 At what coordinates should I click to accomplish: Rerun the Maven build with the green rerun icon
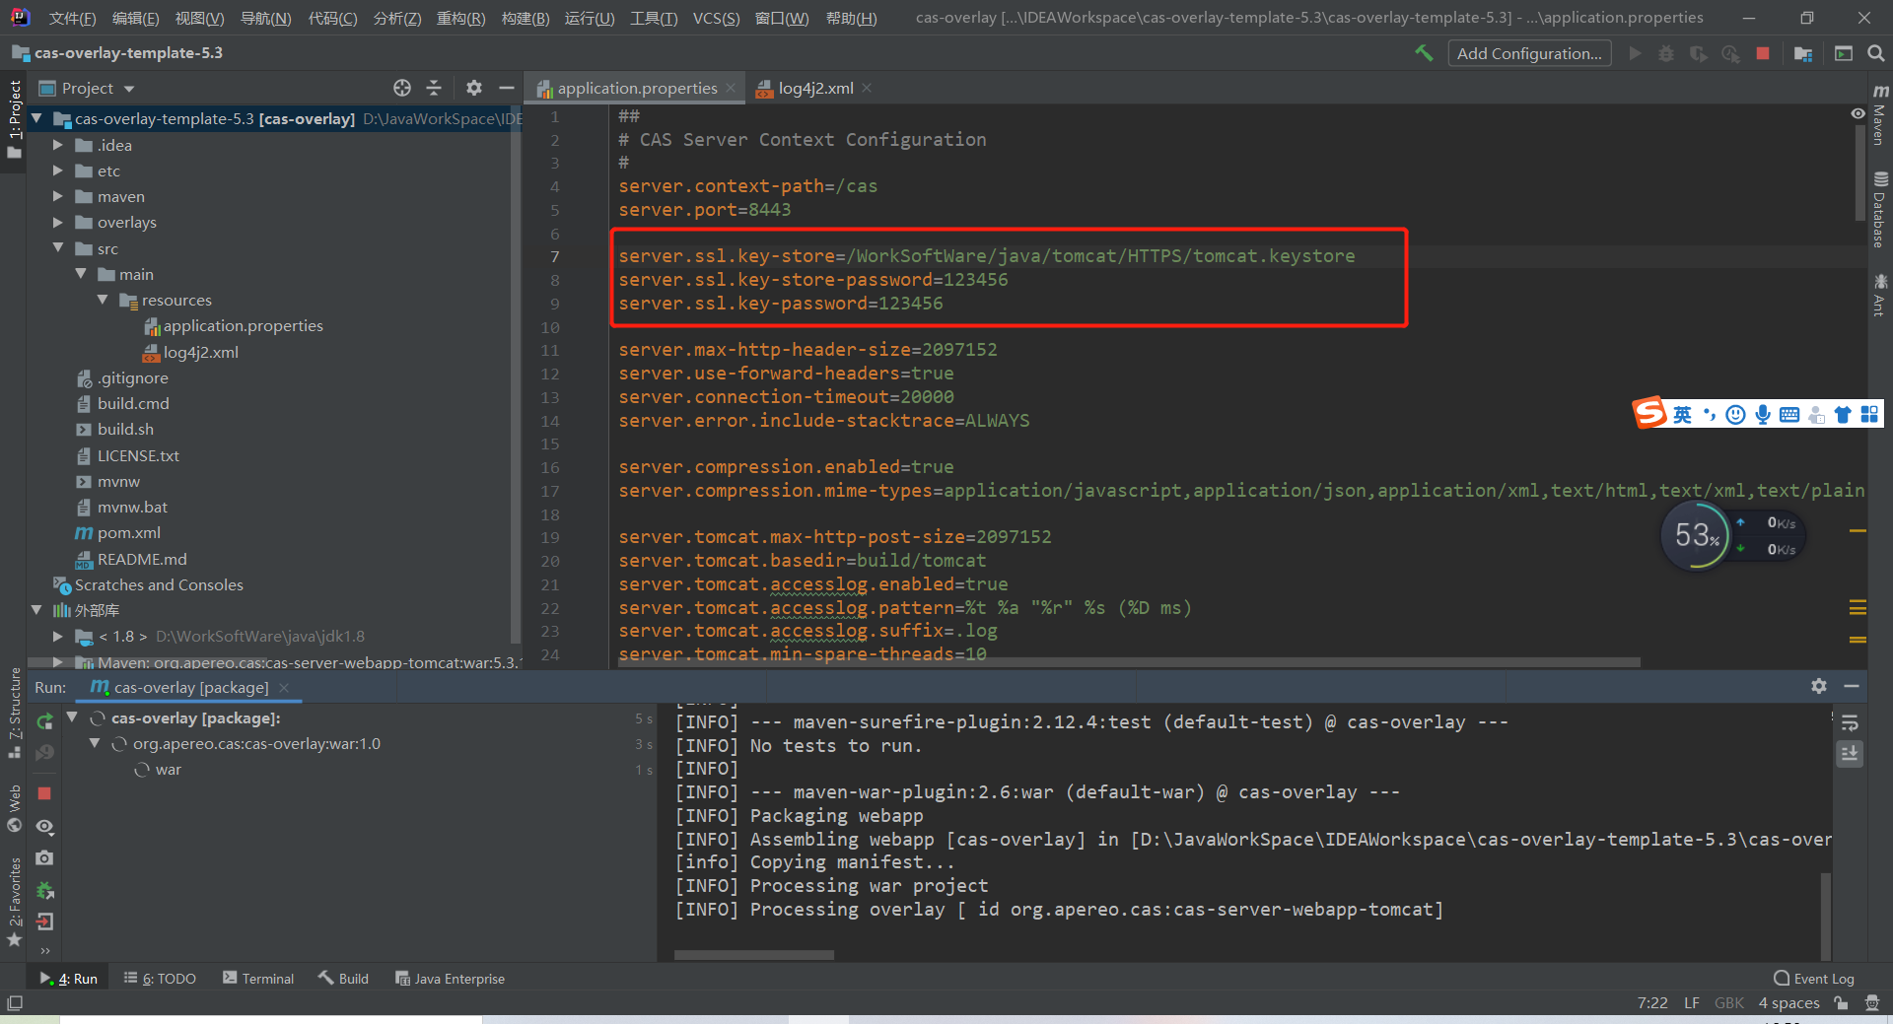(44, 720)
